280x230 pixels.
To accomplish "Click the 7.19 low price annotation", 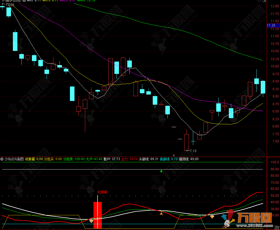I will [x=193, y=151].
